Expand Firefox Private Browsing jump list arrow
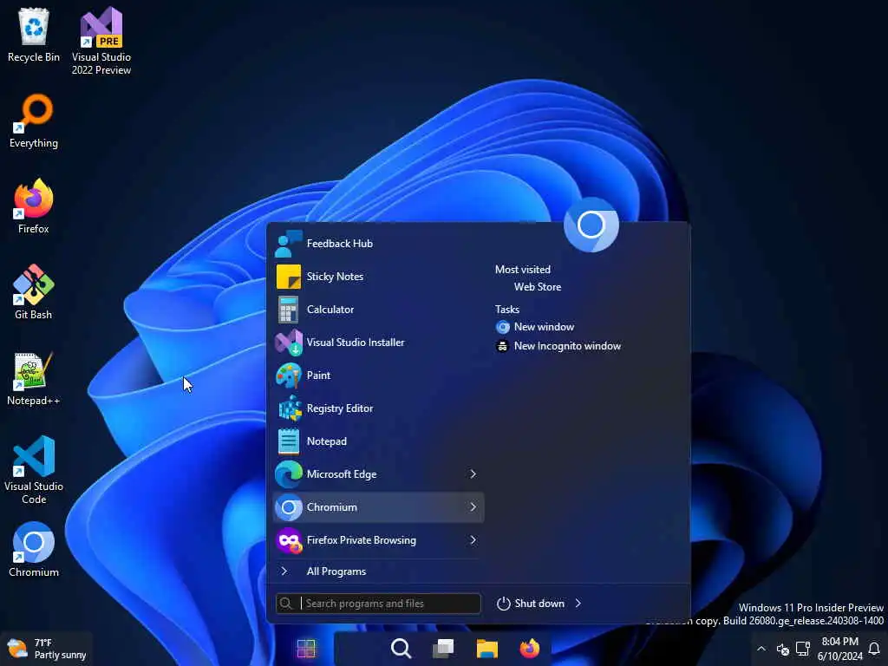The width and height of the screenshot is (888, 666). pyautogui.click(x=473, y=540)
